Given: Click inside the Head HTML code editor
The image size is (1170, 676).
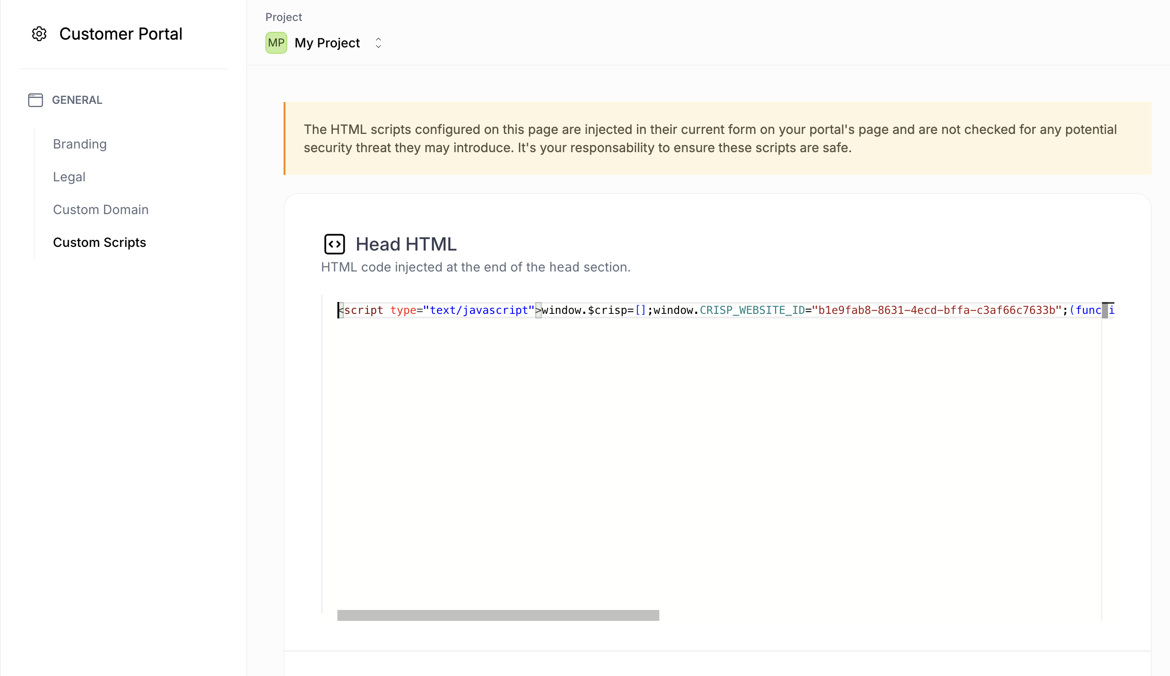Looking at the screenshot, I should pos(696,441).
